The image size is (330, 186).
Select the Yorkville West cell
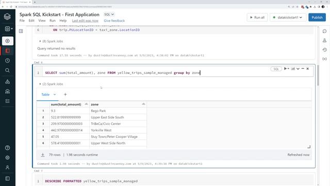point(118,130)
